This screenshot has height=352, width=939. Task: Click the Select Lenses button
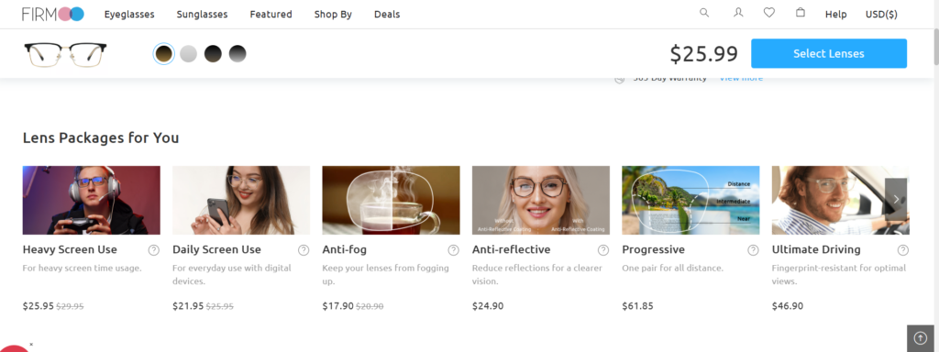(829, 53)
